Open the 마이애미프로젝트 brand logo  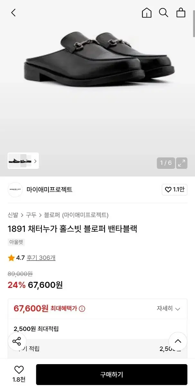point(15,190)
